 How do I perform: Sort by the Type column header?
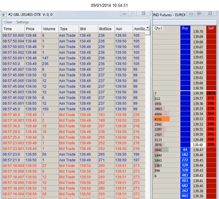click(69, 29)
